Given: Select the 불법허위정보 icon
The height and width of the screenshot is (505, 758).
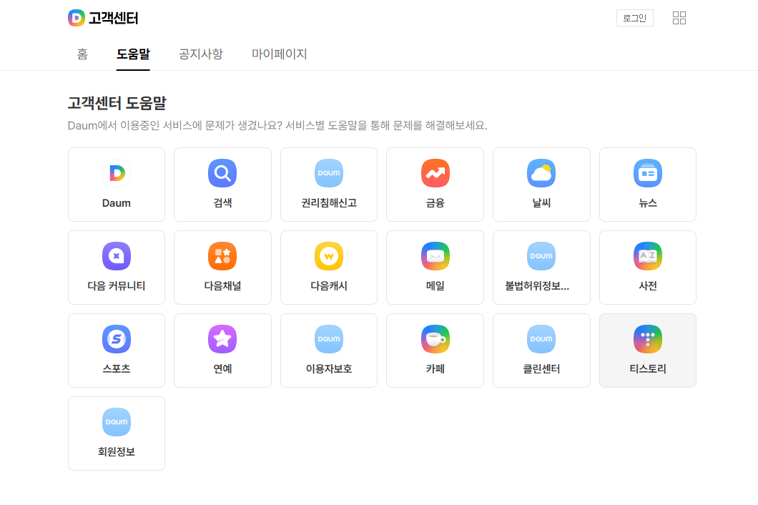Looking at the screenshot, I should point(541,256).
